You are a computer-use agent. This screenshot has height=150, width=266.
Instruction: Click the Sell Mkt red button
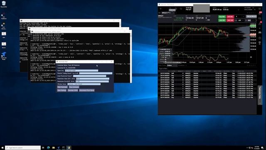[x=230, y=17]
